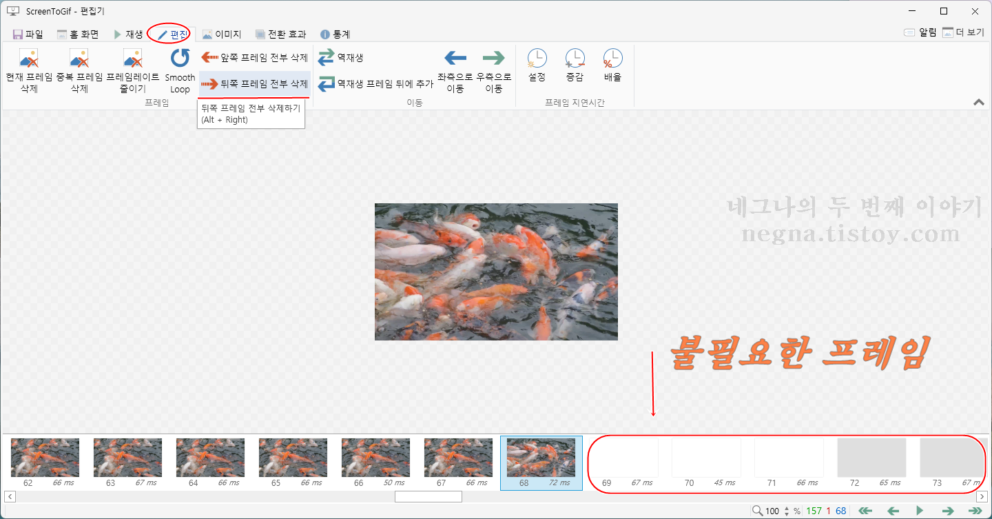Select frame 65 thumbnail in the timeline
This screenshot has height=519, width=992.
click(x=293, y=457)
